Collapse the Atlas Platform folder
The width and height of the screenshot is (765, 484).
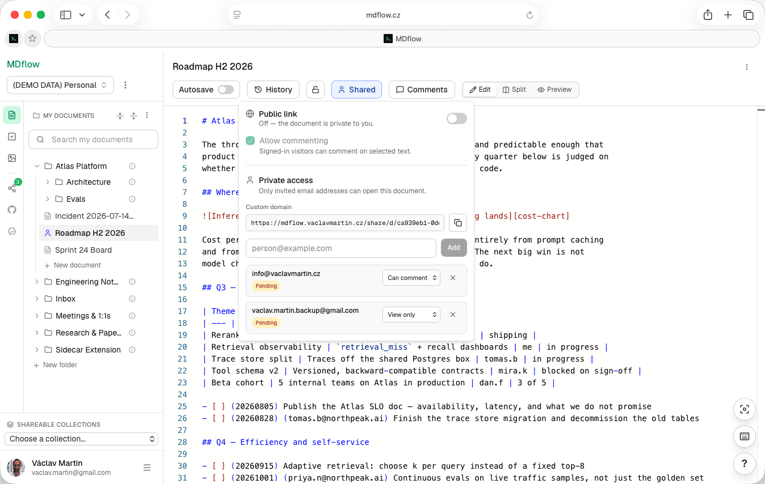click(x=37, y=166)
